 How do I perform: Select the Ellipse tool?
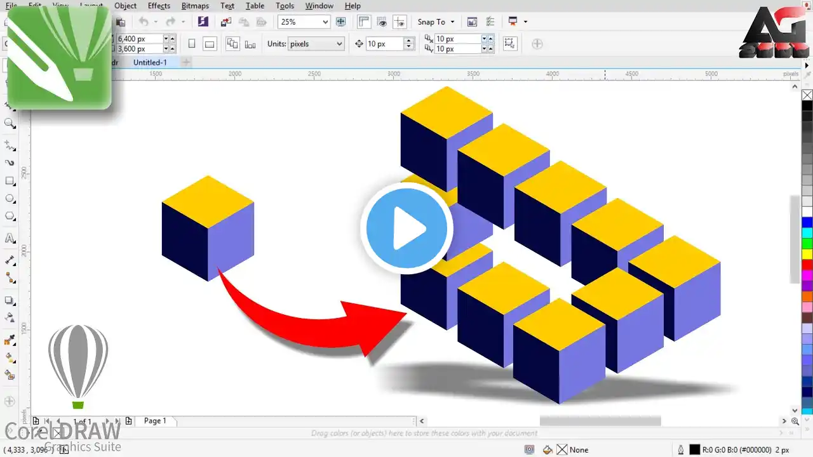point(10,199)
